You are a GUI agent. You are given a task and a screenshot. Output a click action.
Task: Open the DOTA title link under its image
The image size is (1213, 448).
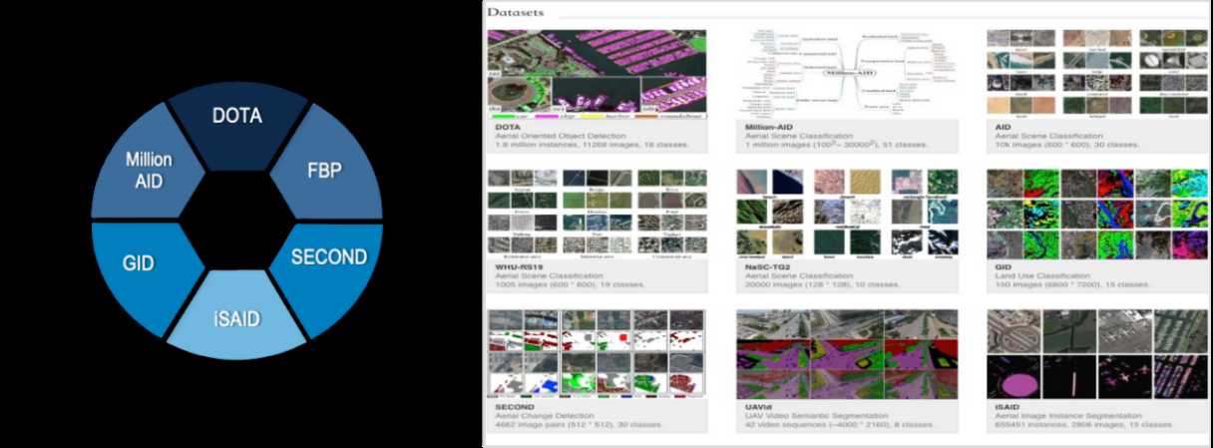click(512, 127)
